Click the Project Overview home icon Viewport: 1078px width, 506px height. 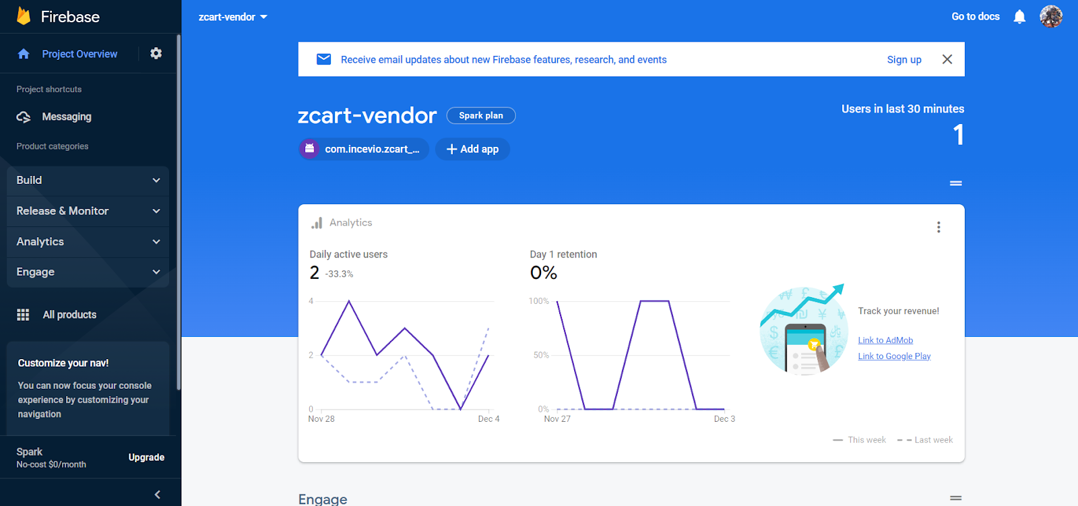(24, 54)
